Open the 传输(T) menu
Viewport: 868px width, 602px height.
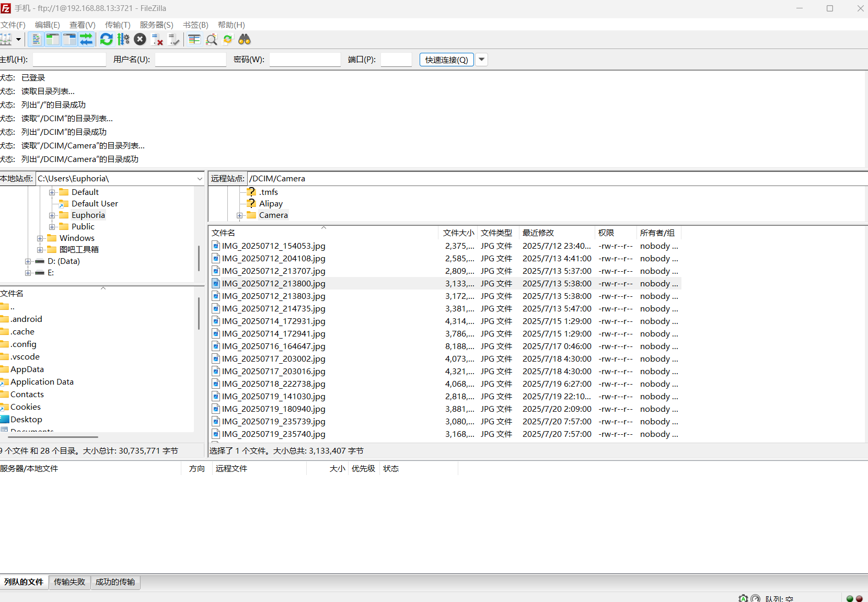point(118,25)
